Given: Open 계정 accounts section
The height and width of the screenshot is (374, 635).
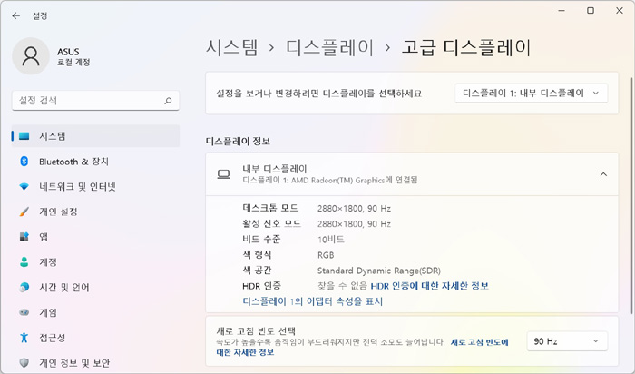Looking at the screenshot, I should 47,262.
